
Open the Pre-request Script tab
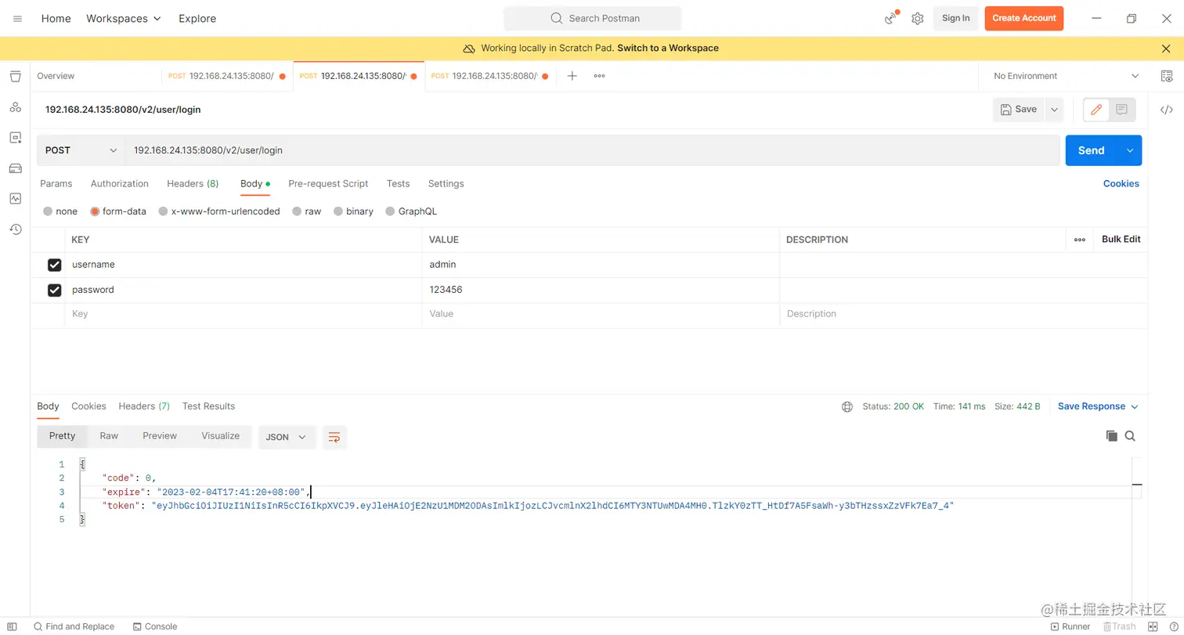(328, 183)
